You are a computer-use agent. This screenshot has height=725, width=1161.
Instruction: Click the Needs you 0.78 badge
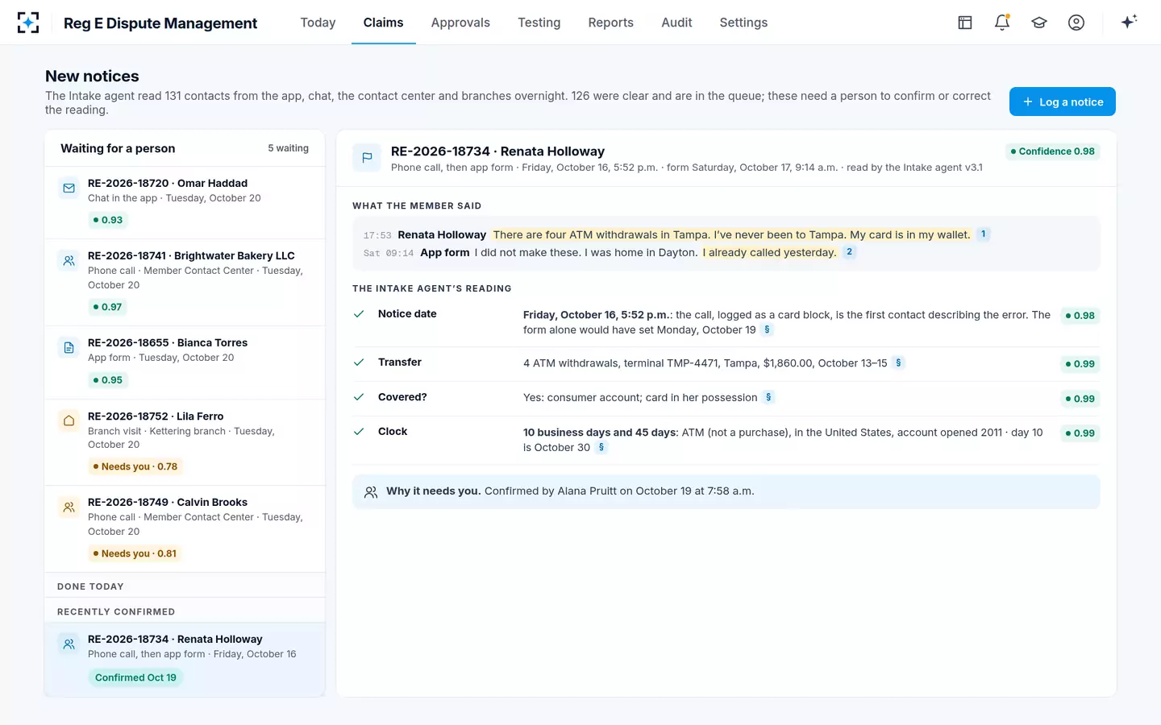point(135,466)
